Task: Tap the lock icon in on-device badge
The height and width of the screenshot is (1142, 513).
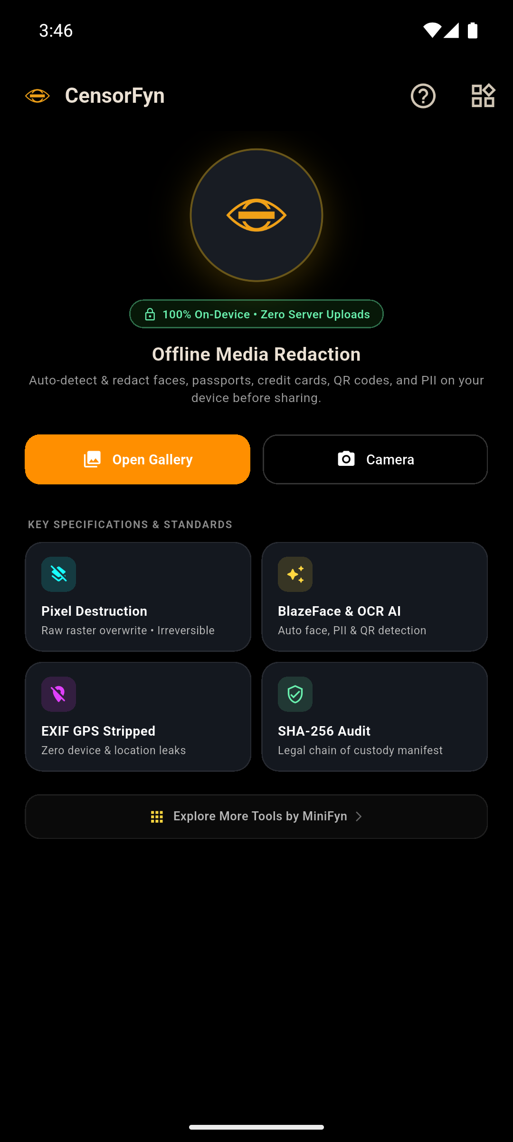Action: 150,314
